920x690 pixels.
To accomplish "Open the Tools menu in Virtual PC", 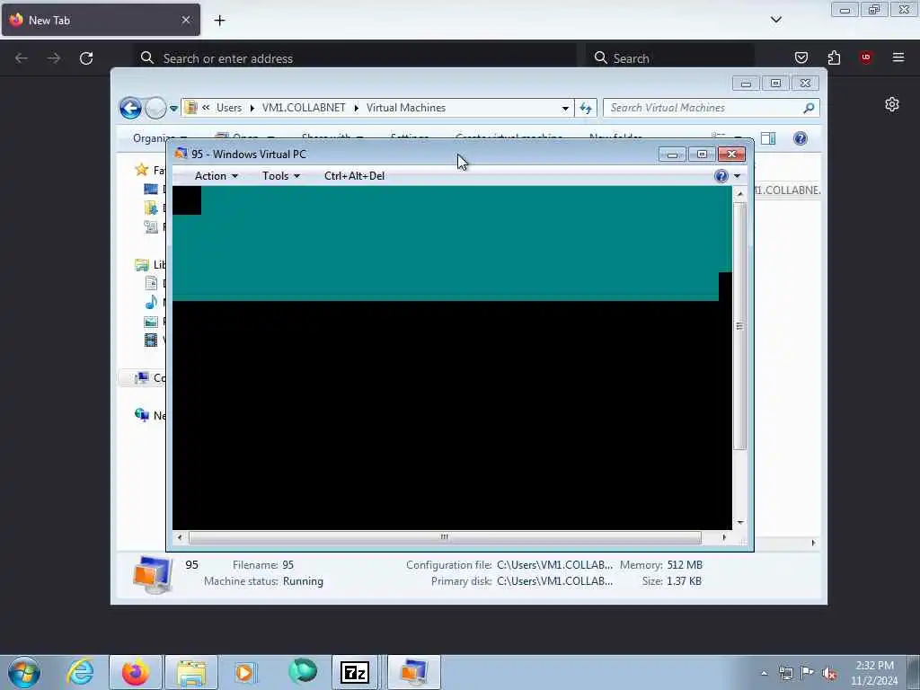I will (281, 176).
